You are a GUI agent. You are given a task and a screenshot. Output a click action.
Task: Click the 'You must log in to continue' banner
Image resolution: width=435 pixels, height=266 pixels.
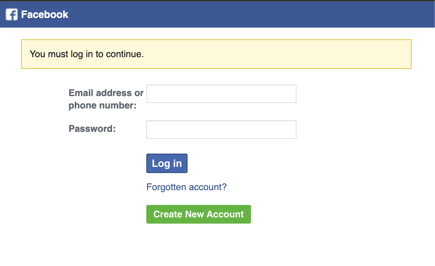pyautogui.click(x=216, y=54)
